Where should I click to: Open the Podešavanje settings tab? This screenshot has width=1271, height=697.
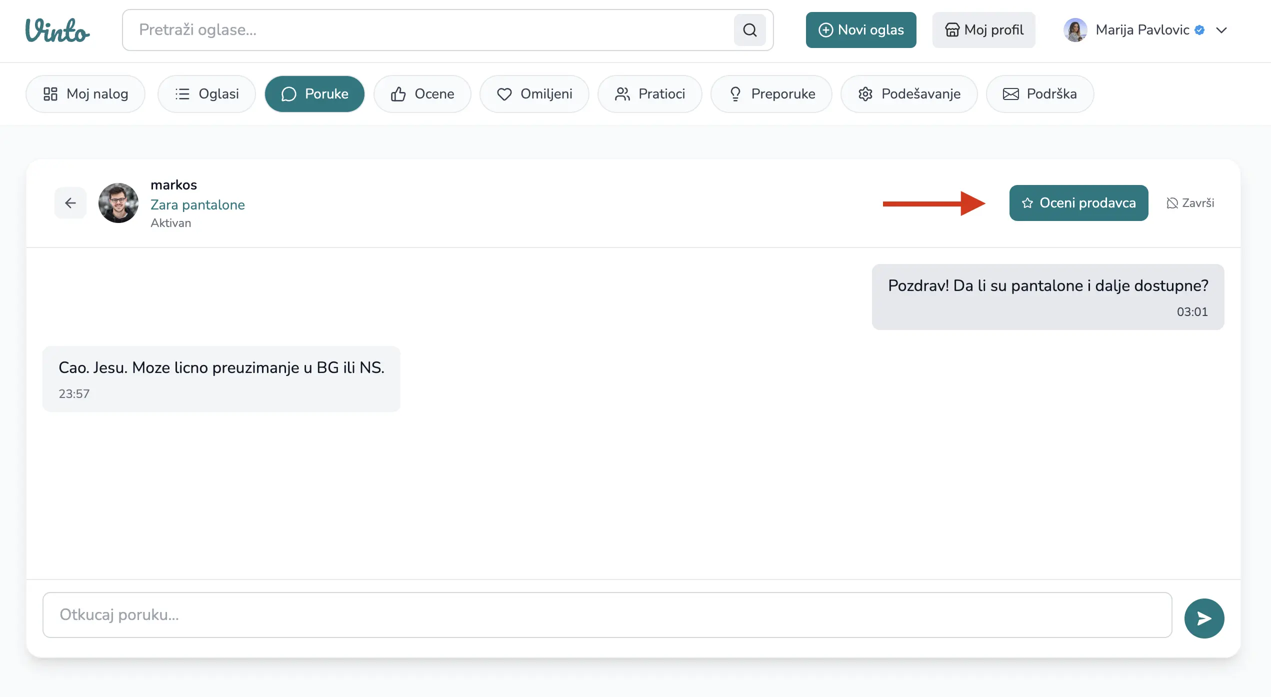click(x=909, y=94)
